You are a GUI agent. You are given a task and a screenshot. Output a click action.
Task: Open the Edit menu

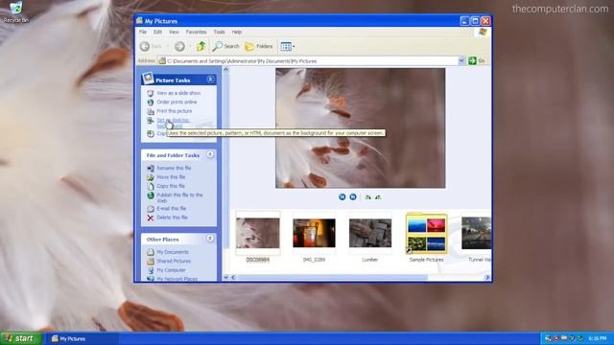157,32
